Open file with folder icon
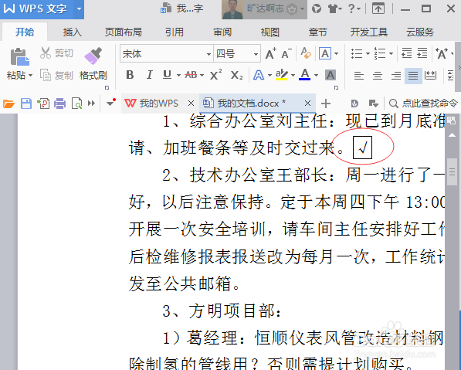Image resolution: width=461 pixels, height=370 pixels. pos(8,104)
